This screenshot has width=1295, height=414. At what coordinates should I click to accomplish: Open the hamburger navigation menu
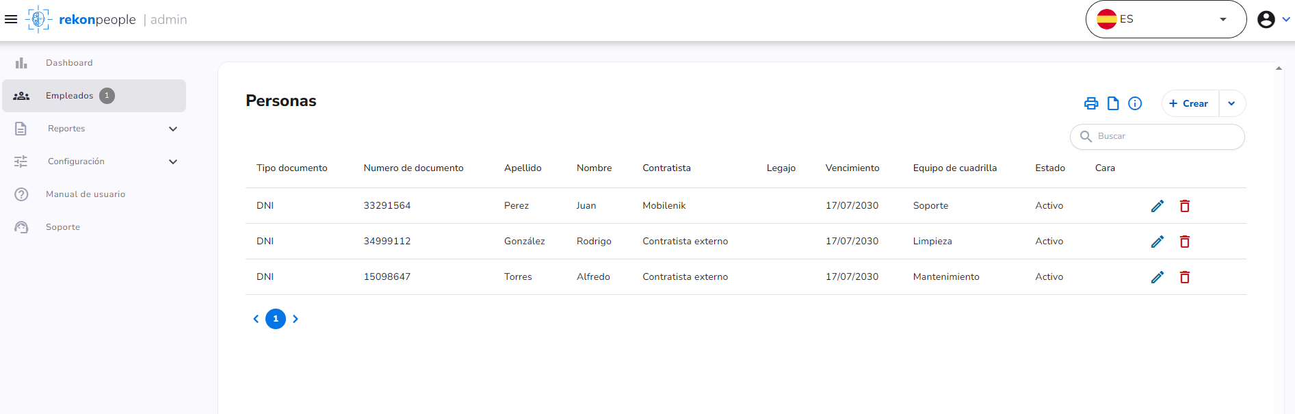[11, 19]
